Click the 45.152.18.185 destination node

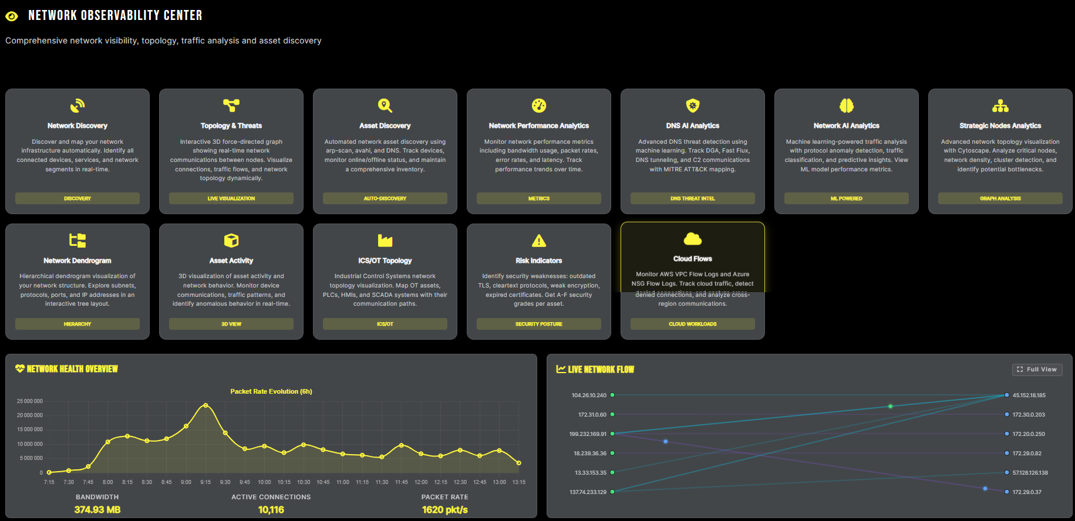(x=1007, y=395)
